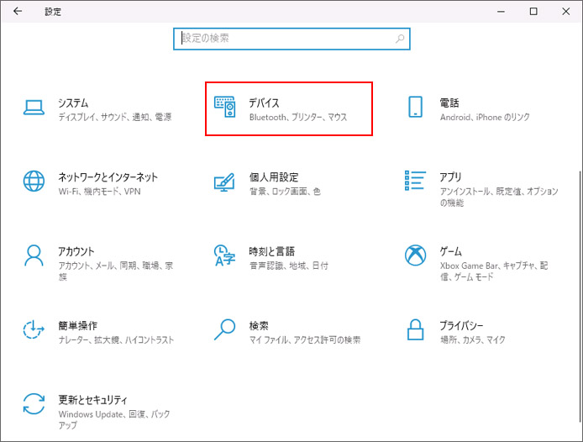
Task: Click '場所、カメラ、マイク' description
Action: point(473,339)
